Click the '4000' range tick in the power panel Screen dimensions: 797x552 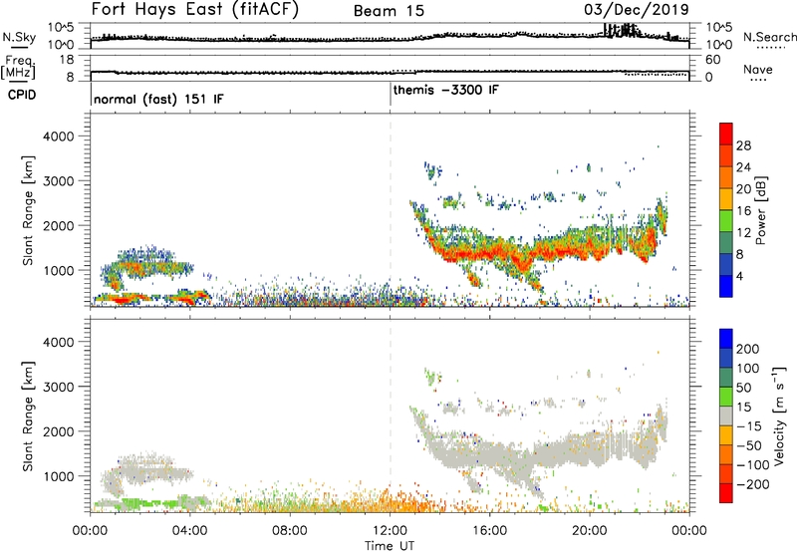[x=59, y=137]
